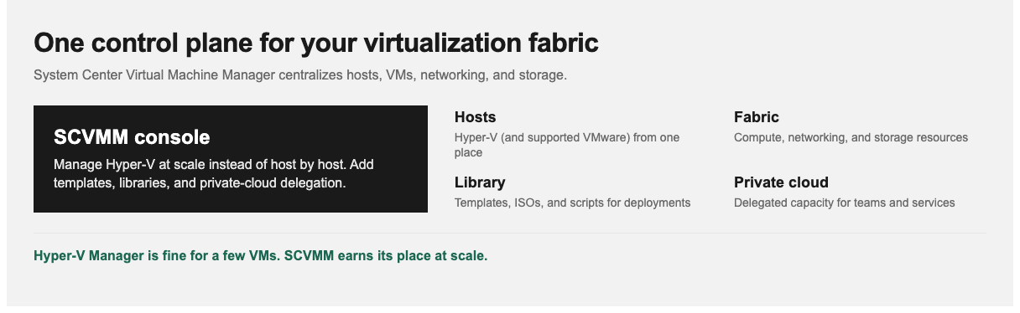The image size is (1020, 313).
Task: Click the "Hyper-V (and supported VMware) from one place" text
Action: (x=567, y=145)
